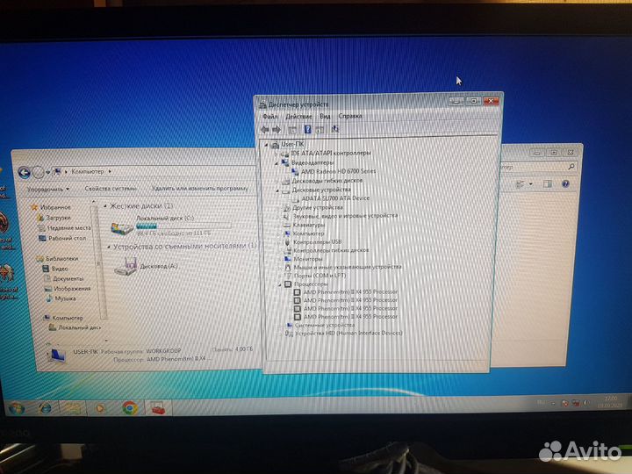The image size is (632, 474).
Task: Click the show/hide console tree toolbar icon
Action: click(292, 130)
